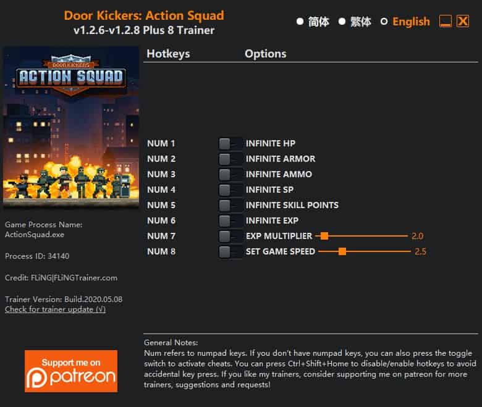482x407 pixels.
Task: Click the EXP MULTIPLIER option text
Action: 279,236
